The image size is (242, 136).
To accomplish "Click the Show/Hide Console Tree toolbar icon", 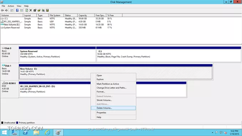I will [12, 10].
